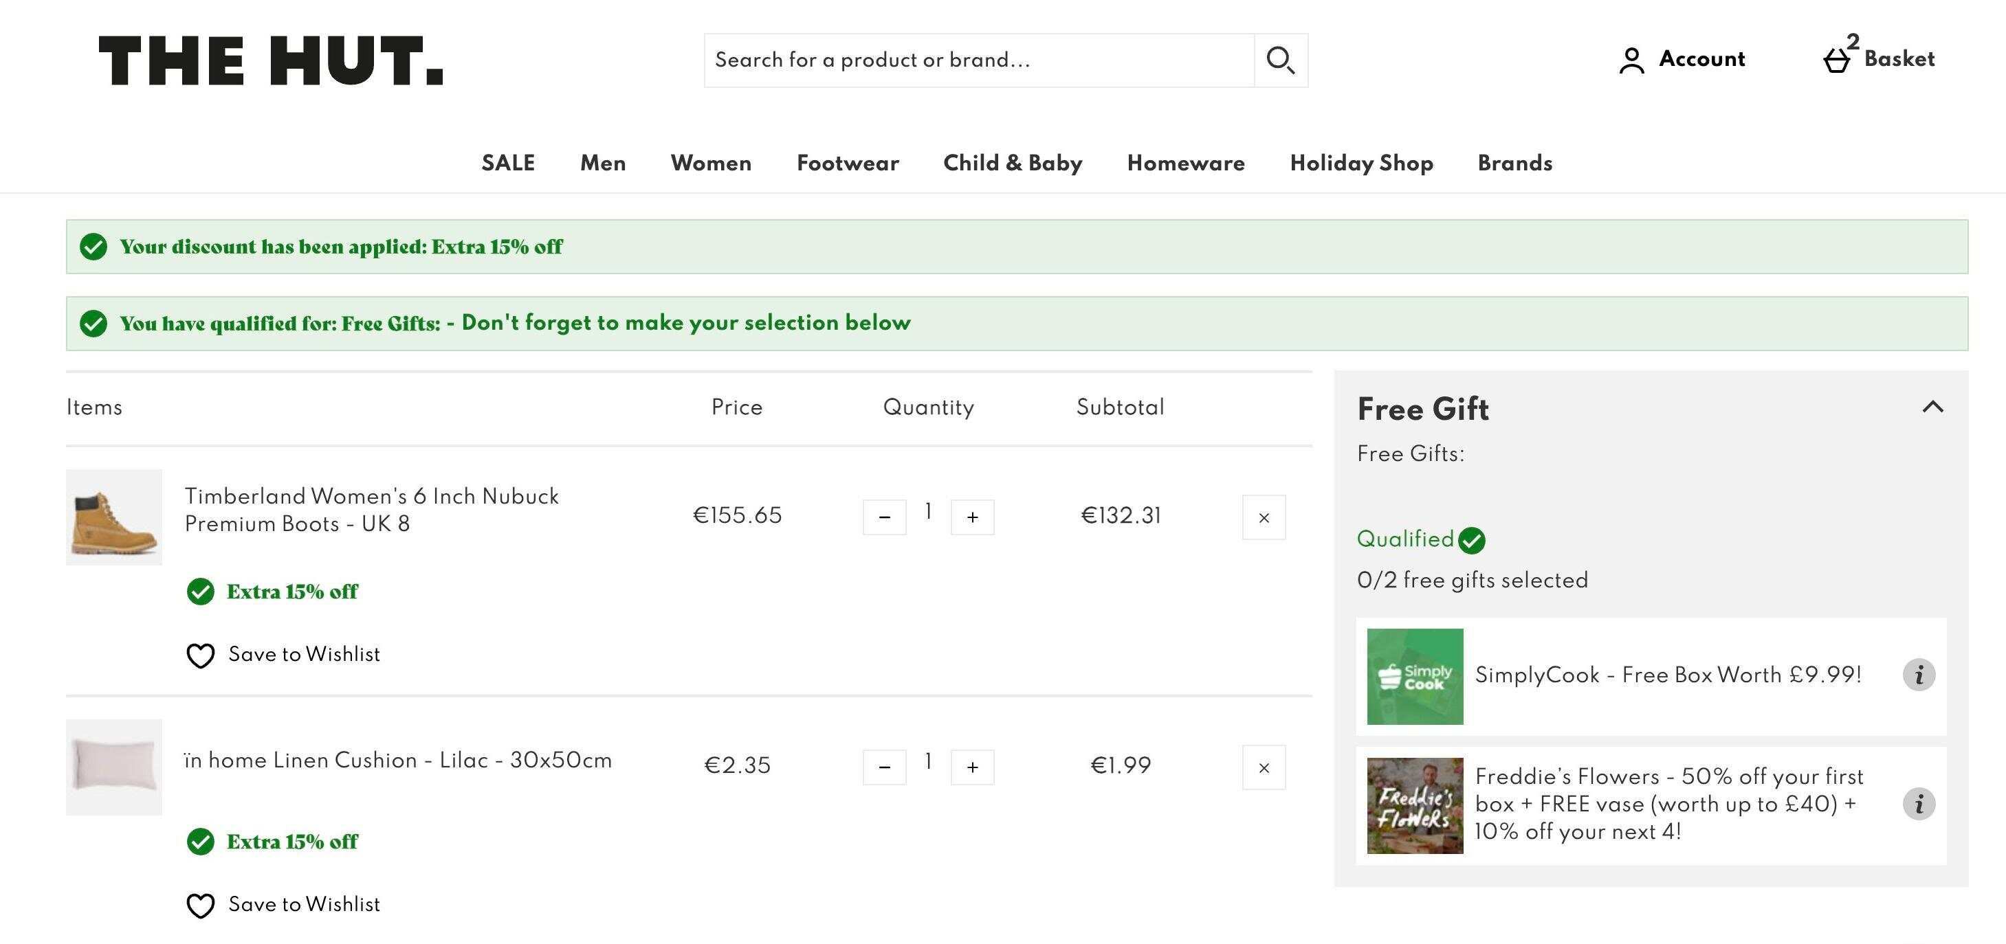
Task: Select SimplyCook free box gift
Action: point(1651,676)
